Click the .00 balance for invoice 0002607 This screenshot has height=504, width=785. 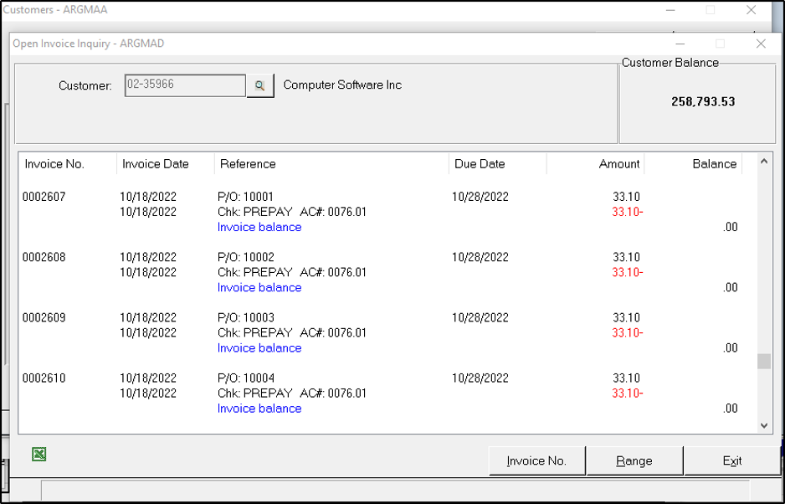(731, 227)
